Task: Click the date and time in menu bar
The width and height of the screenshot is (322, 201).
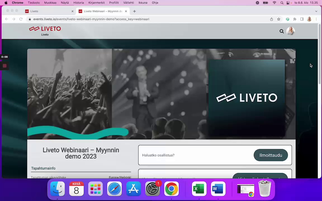Action: point(306,3)
